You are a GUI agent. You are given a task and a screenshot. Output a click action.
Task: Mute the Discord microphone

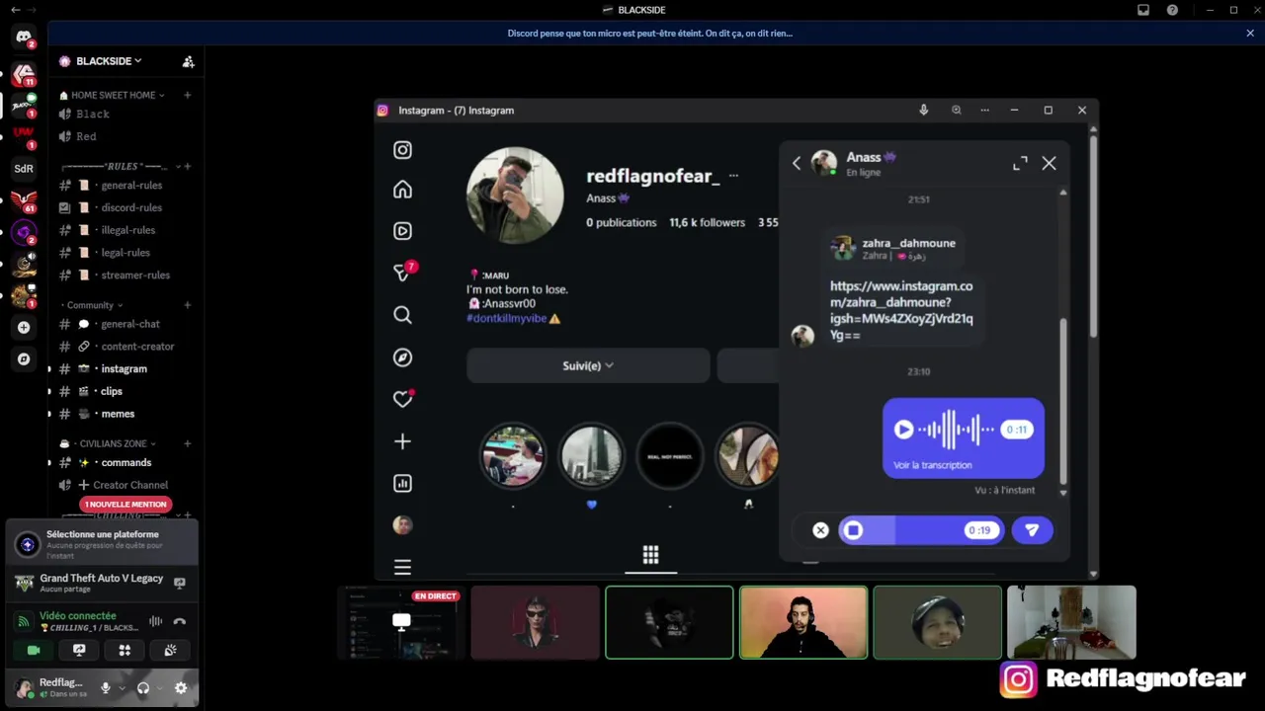[105, 688]
